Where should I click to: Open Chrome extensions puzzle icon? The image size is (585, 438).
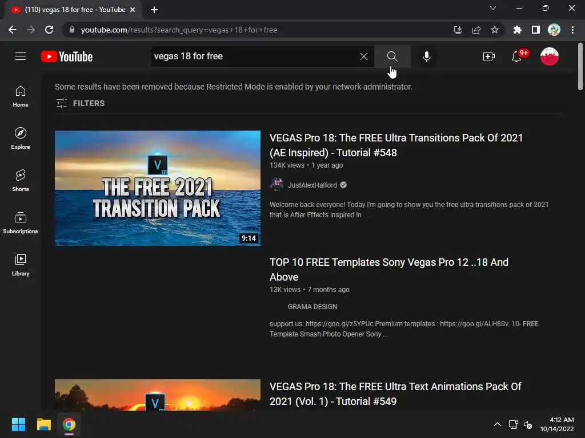(x=517, y=30)
